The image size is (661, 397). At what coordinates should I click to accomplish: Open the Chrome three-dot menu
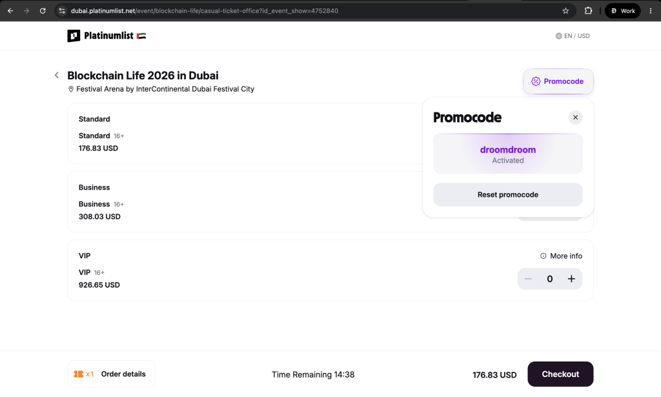pyautogui.click(x=651, y=11)
